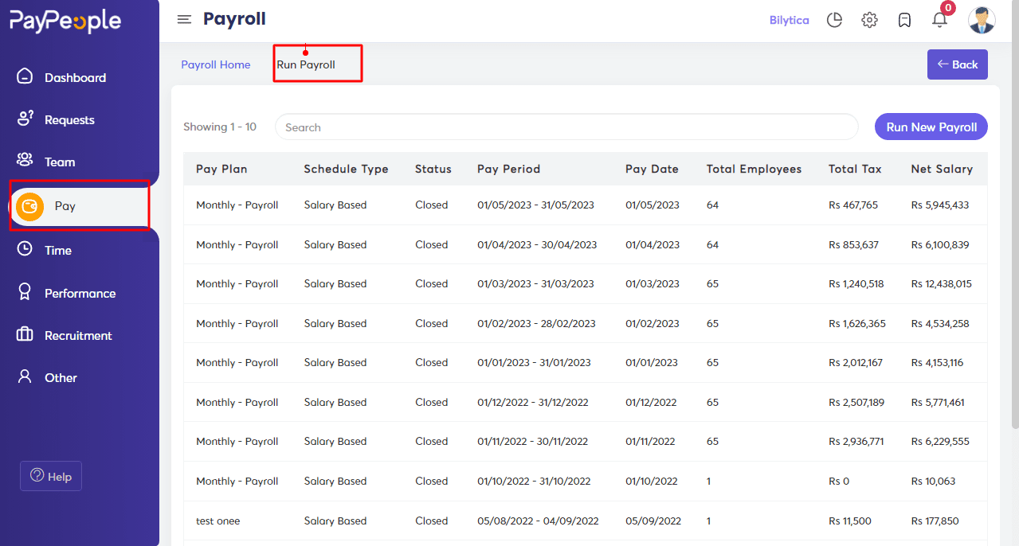The height and width of the screenshot is (546, 1019).
Task: Select pay period 01/11/2022 - 30/11/2022
Action: [533, 442]
